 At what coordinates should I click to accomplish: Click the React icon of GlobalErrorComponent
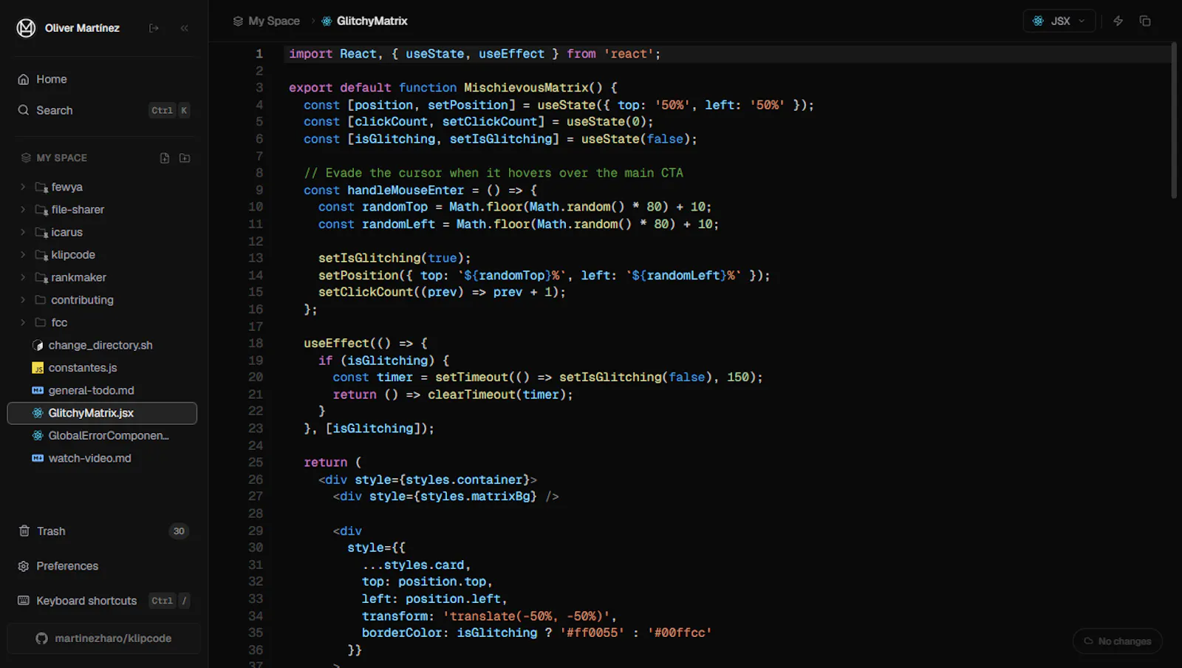click(x=38, y=436)
